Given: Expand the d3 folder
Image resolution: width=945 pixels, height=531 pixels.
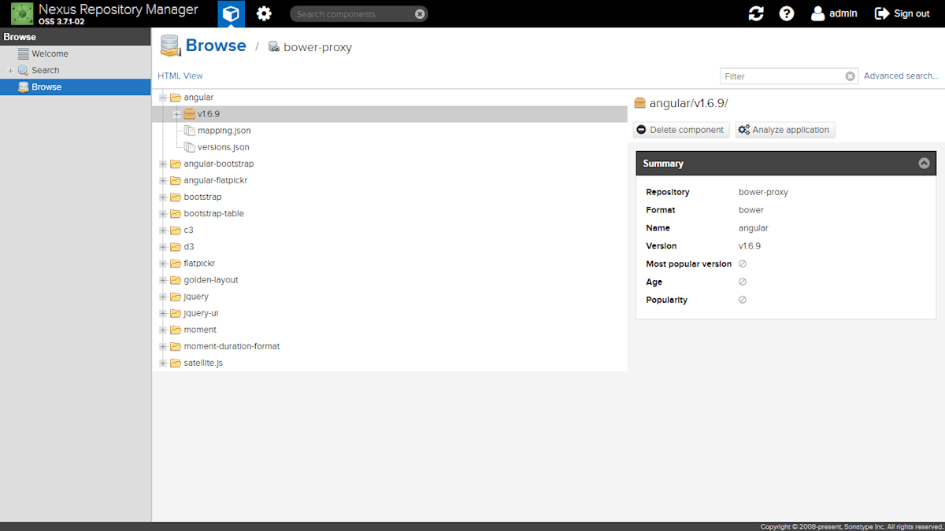Looking at the screenshot, I should pos(163,246).
